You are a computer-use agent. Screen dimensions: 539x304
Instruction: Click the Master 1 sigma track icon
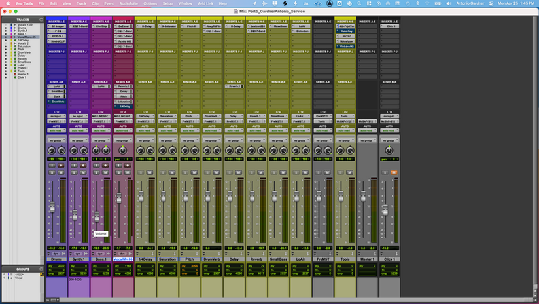click(375, 254)
